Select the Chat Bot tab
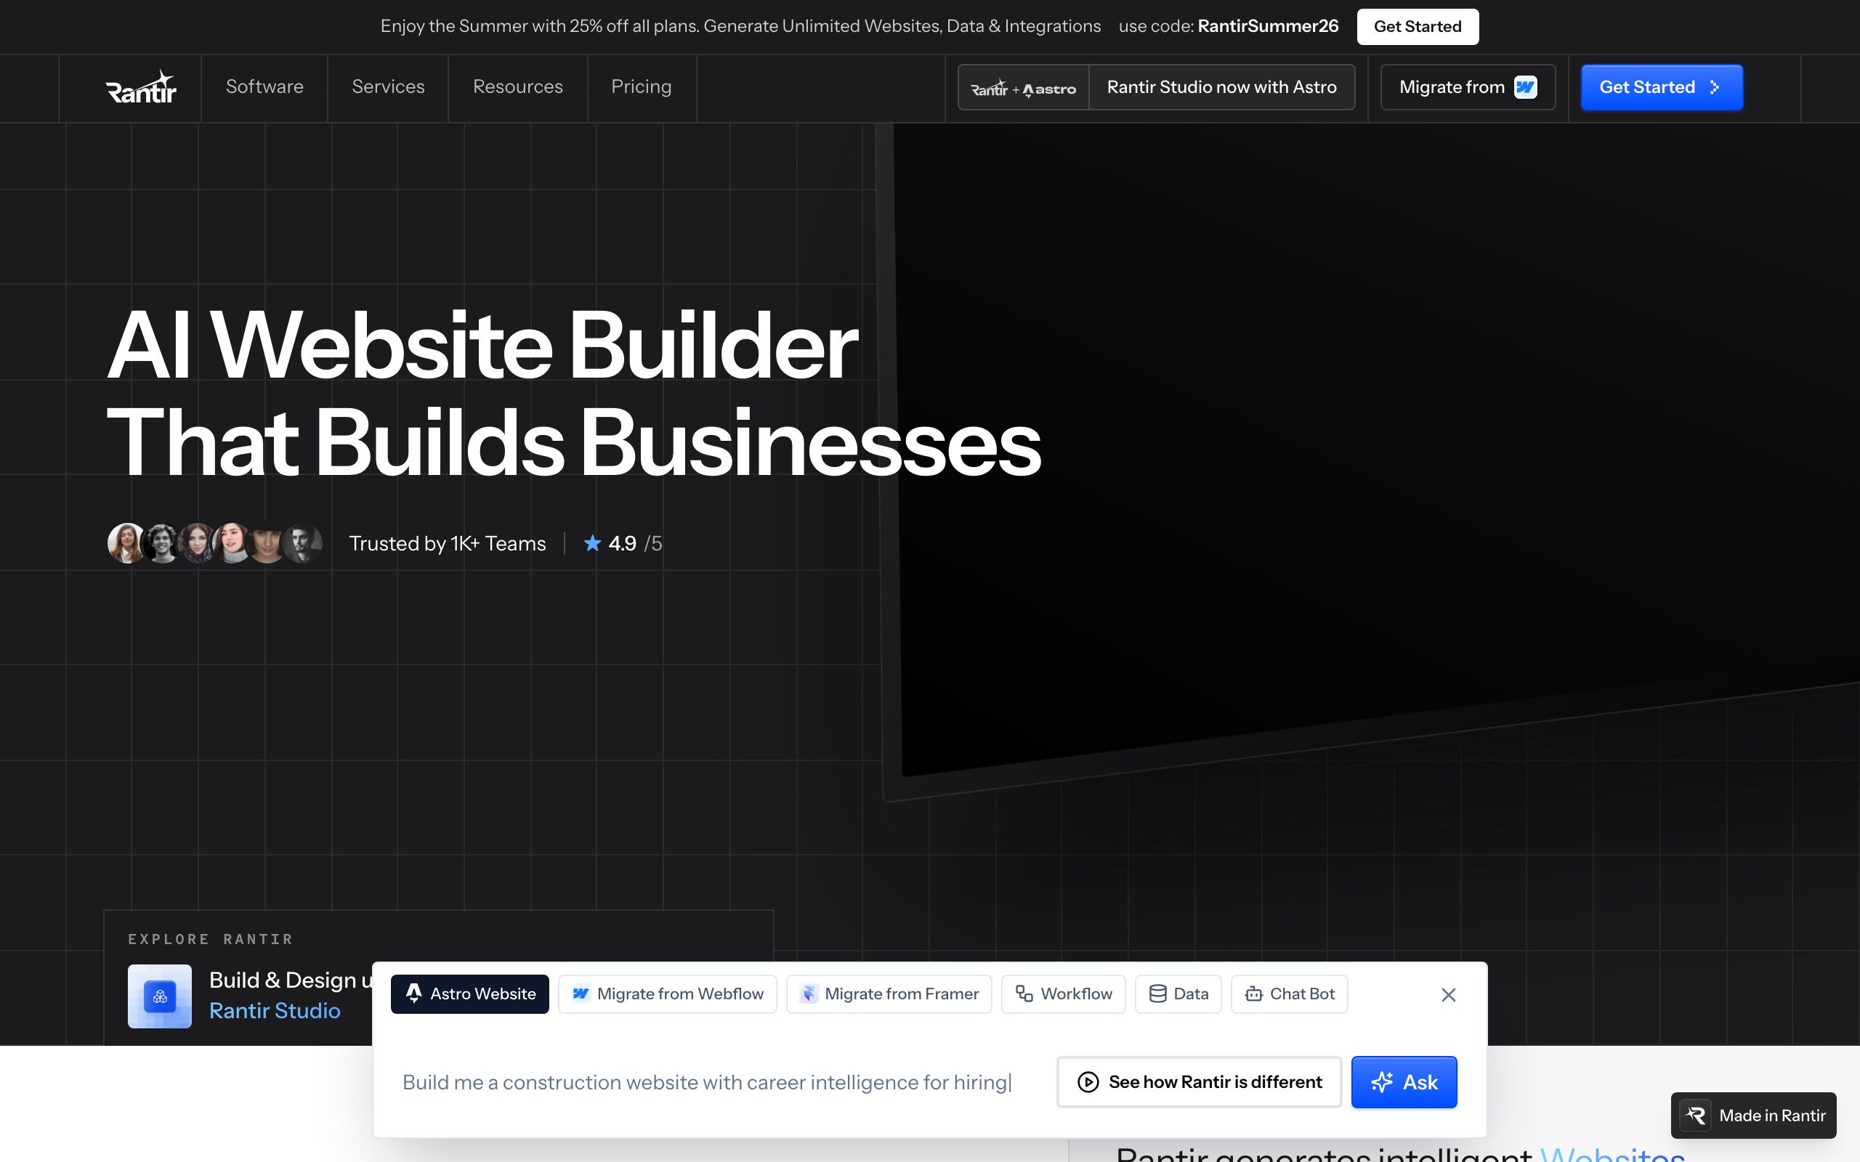 (x=1289, y=994)
